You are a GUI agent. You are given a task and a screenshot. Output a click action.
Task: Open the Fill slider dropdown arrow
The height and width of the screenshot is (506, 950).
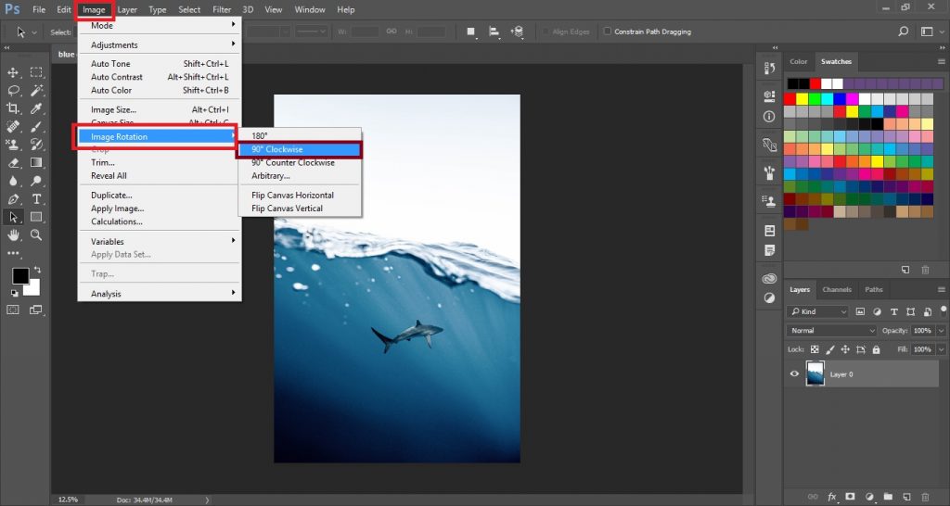click(x=941, y=349)
